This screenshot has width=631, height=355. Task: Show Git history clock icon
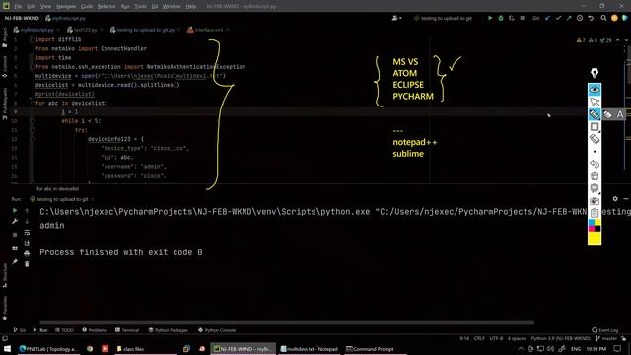pos(580,18)
